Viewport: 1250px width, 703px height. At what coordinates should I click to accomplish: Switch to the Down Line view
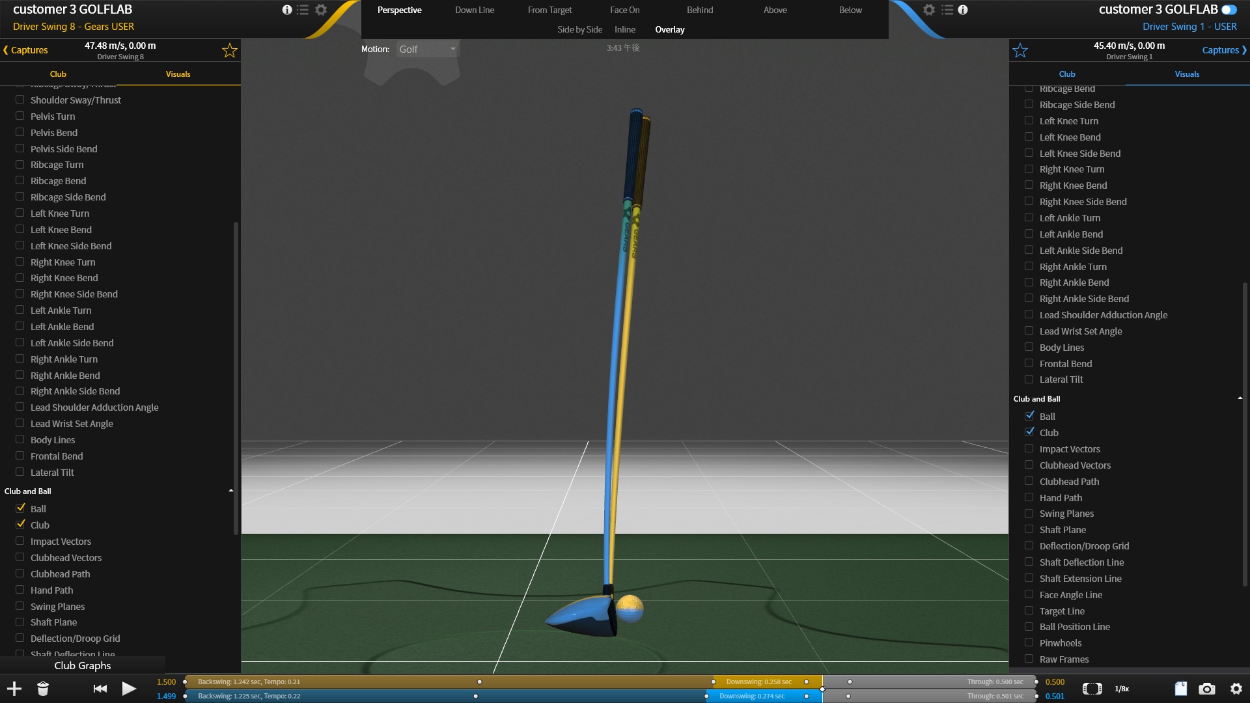475,10
